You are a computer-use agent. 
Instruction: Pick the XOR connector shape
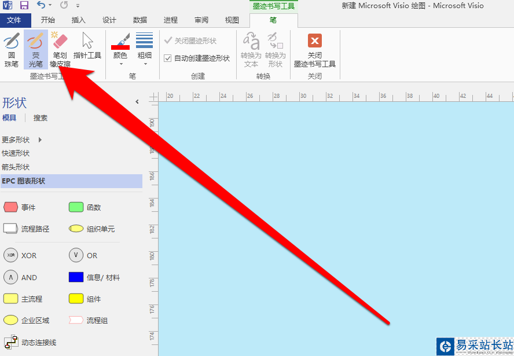click(20, 255)
